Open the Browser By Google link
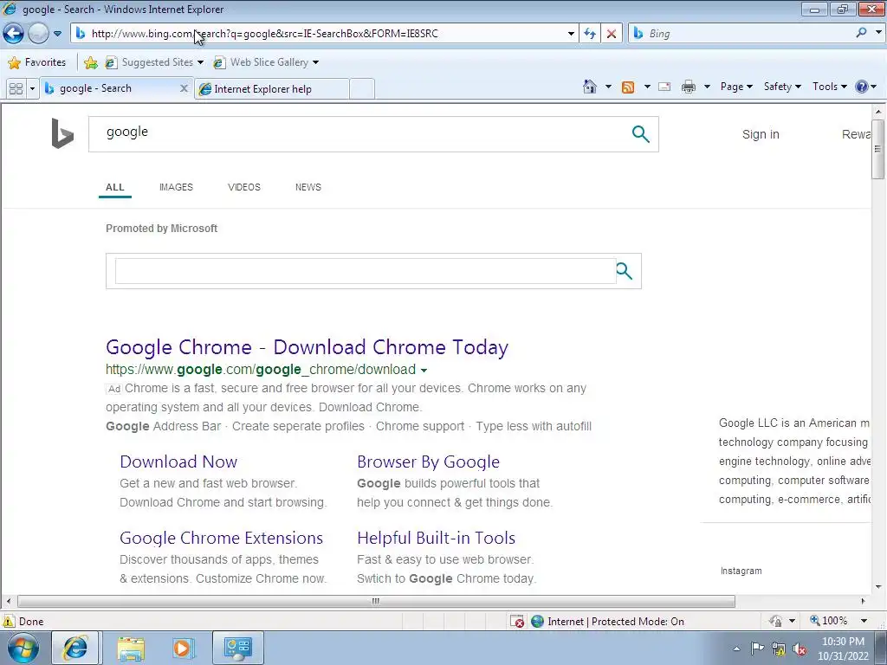887x665 pixels. click(428, 462)
